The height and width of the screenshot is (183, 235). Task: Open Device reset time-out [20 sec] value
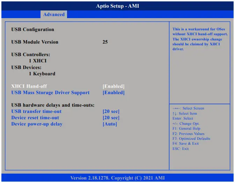click(111, 117)
